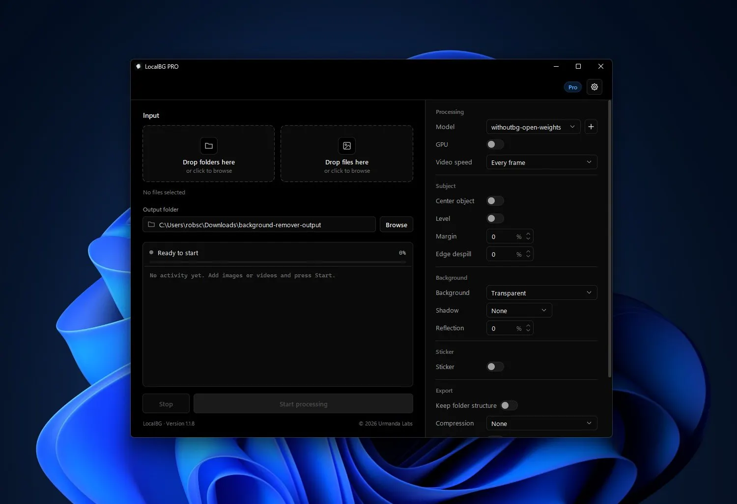This screenshot has width=737, height=504.
Task: Click the Browse button for output folder
Action: coord(397,225)
